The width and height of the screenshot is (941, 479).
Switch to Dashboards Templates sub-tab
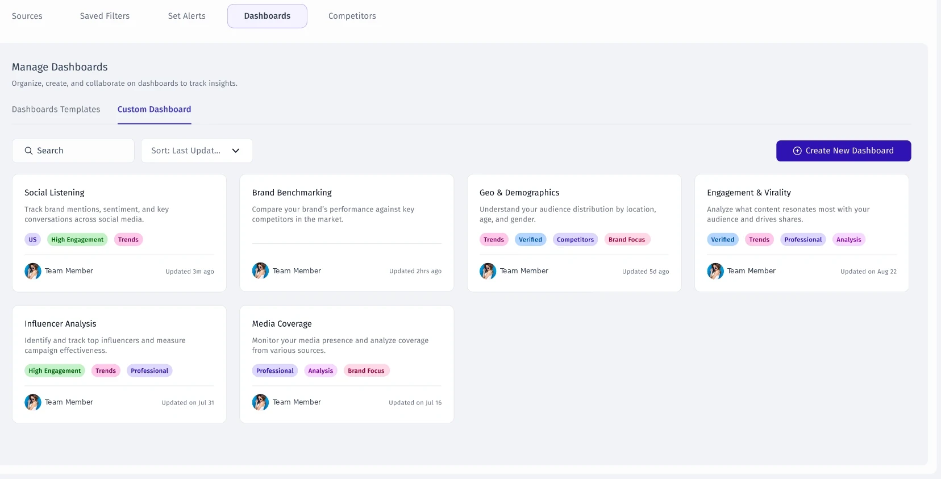point(56,109)
